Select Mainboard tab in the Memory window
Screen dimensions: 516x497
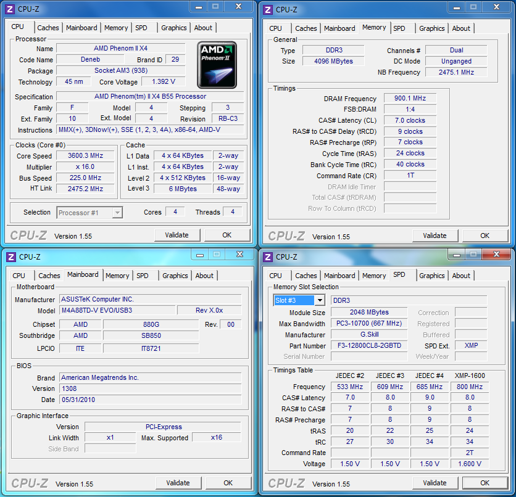339,28
